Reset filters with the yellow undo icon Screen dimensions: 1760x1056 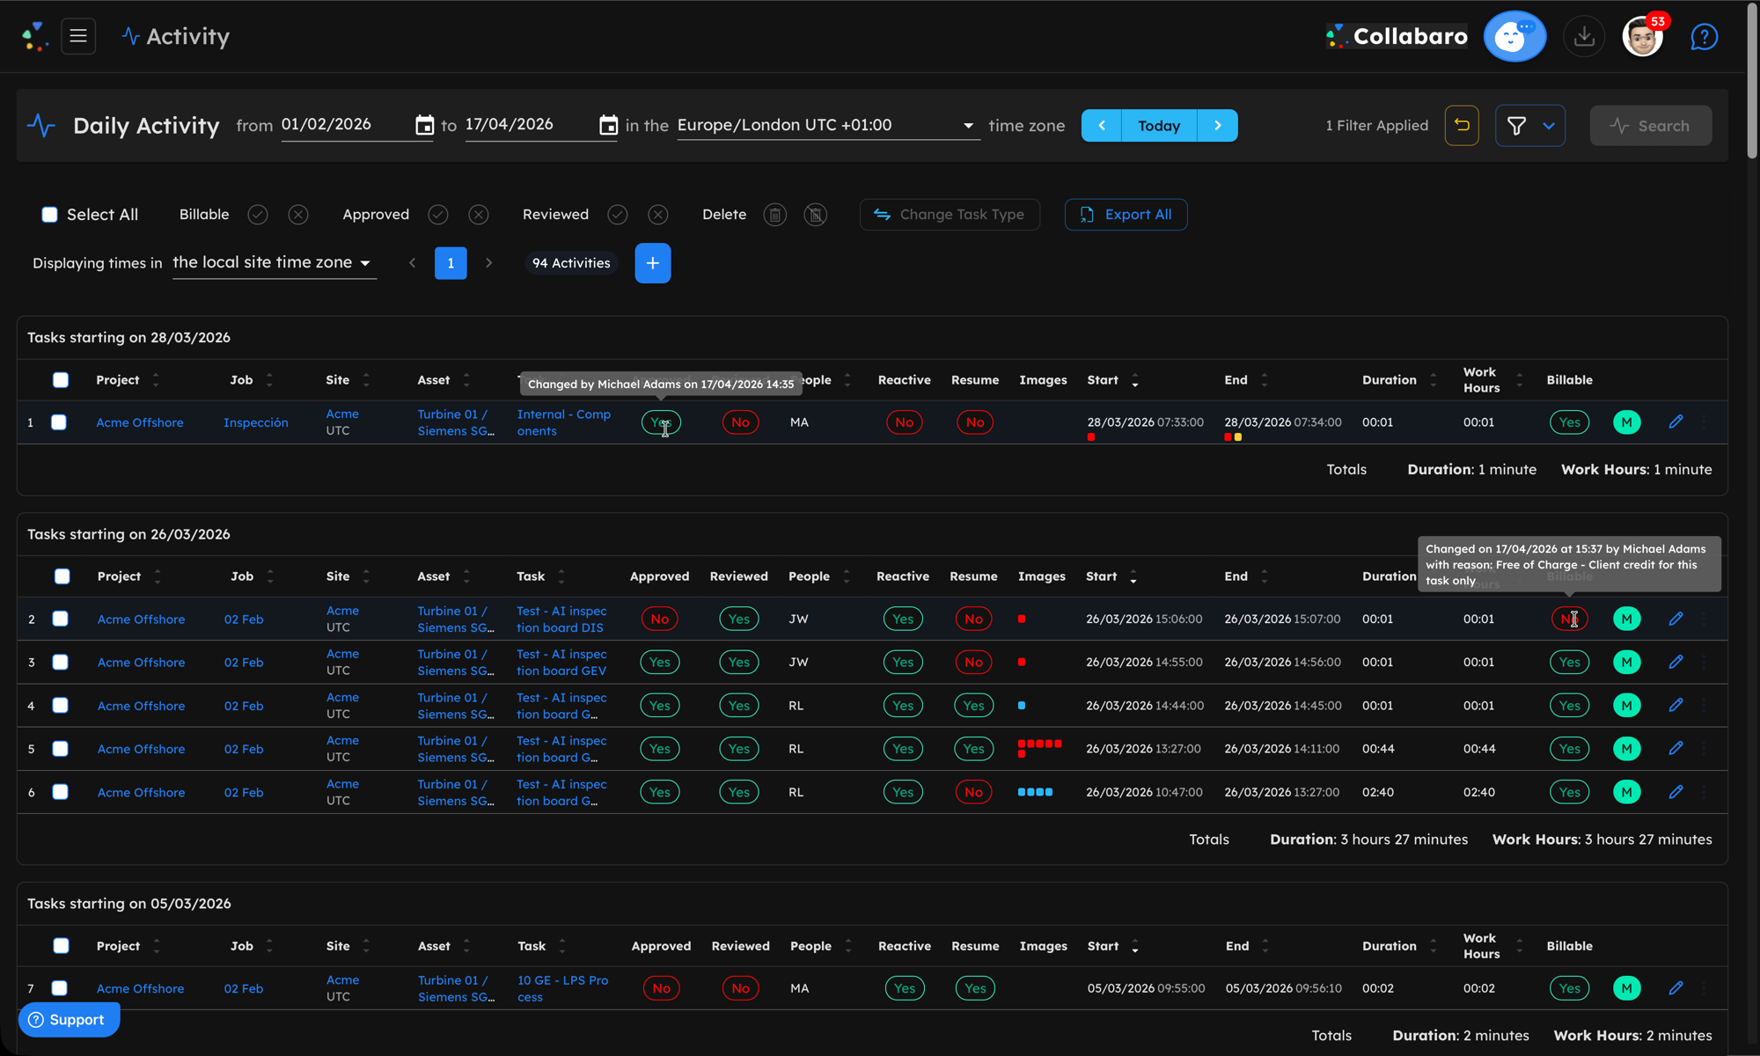click(x=1462, y=126)
